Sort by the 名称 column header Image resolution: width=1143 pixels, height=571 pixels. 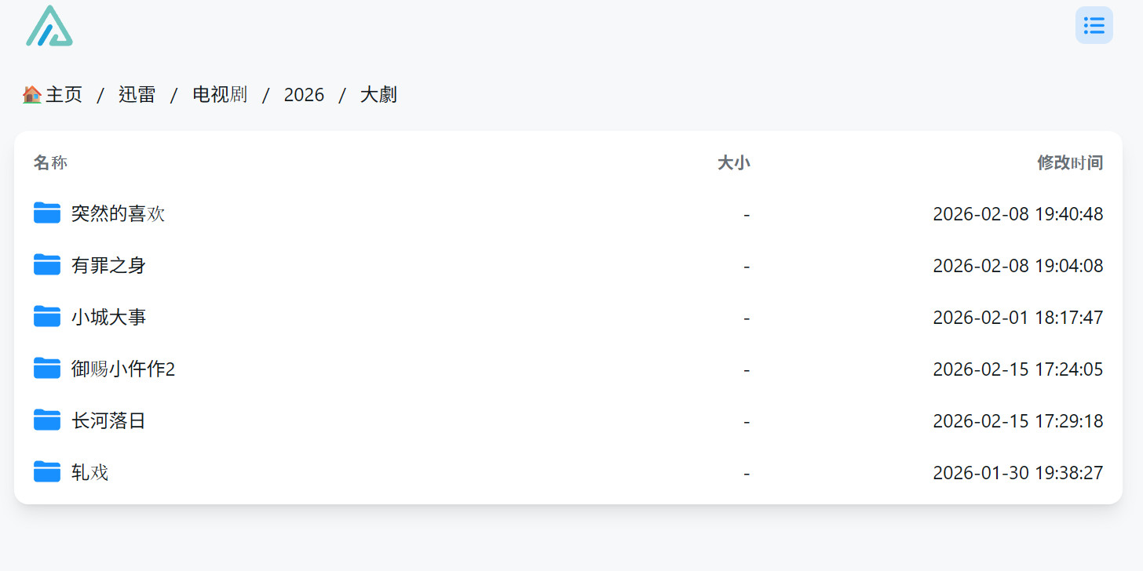50,162
